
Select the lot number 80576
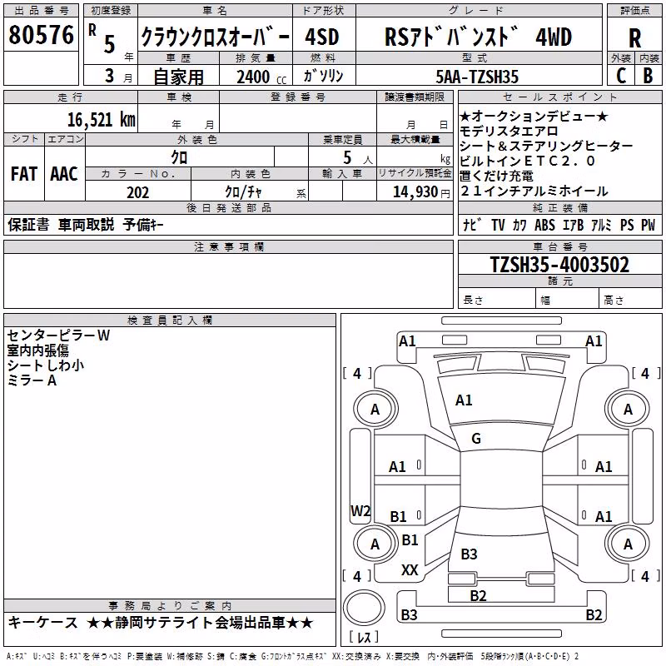pos(41,35)
